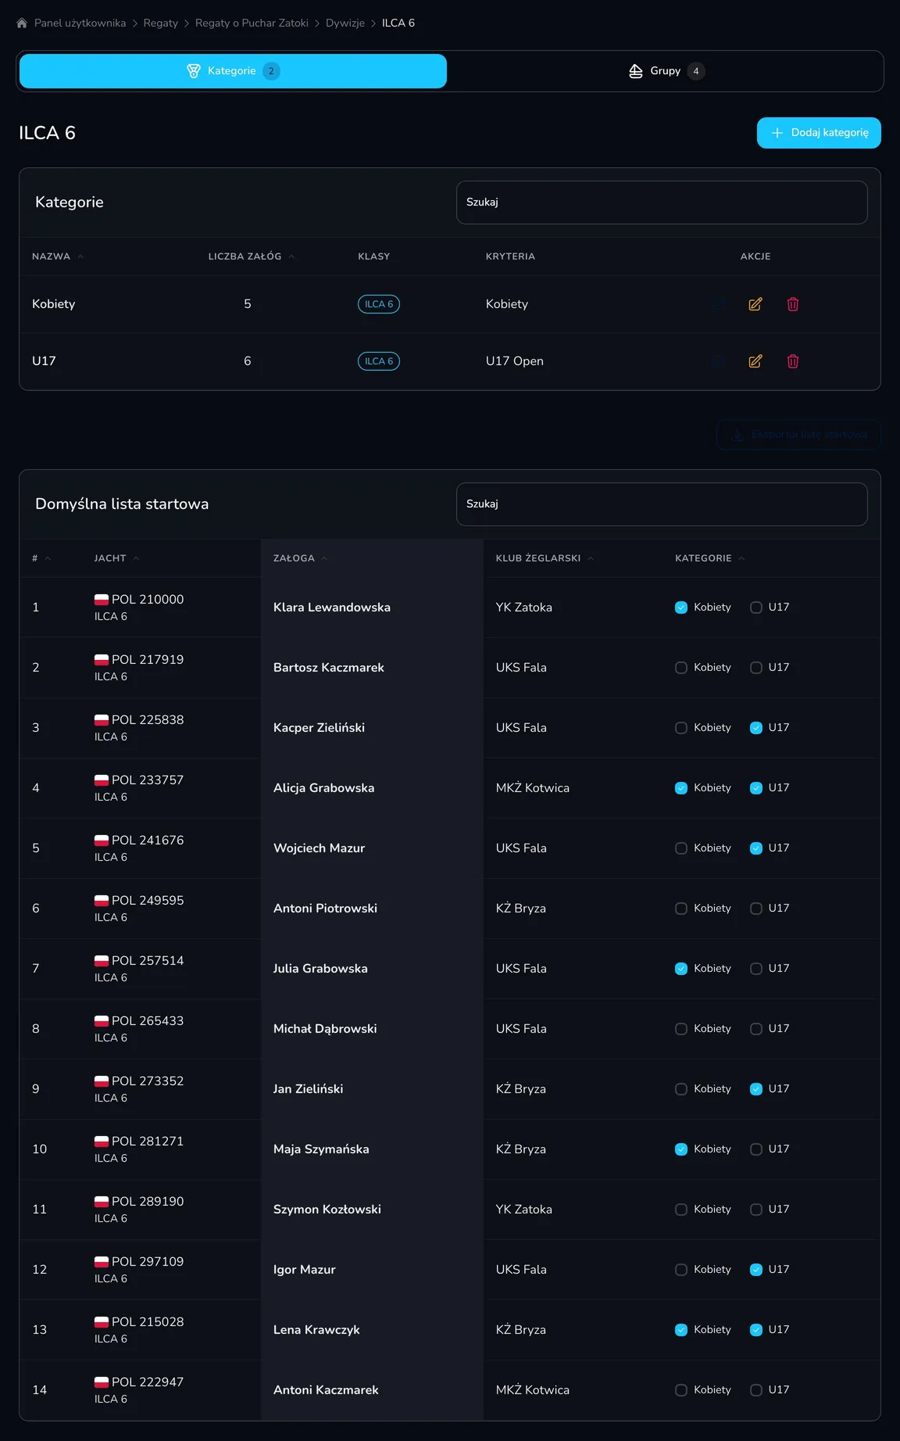This screenshot has width=900, height=1441.
Task: Edit the Kobiety category with pencil icon
Action: (755, 304)
